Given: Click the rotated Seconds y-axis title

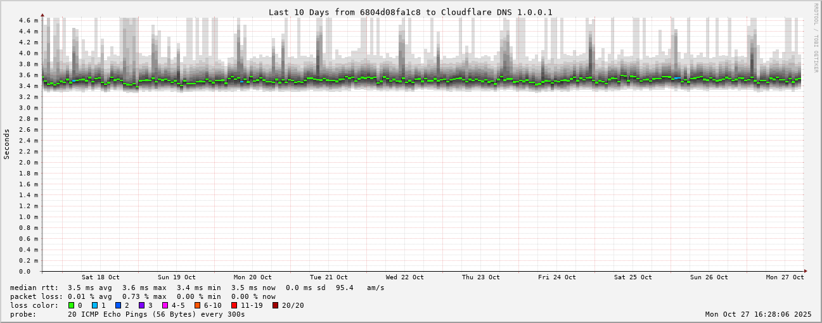Looking at the screenshot, I should pyautogui.click(x=7, y=144).
